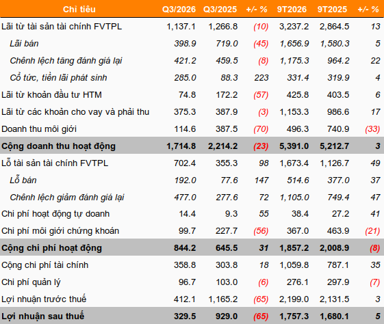Image resolution: width=384 pixels, height=324 pixels.
Task: Select the value 964.2
Action: [338, 61]
